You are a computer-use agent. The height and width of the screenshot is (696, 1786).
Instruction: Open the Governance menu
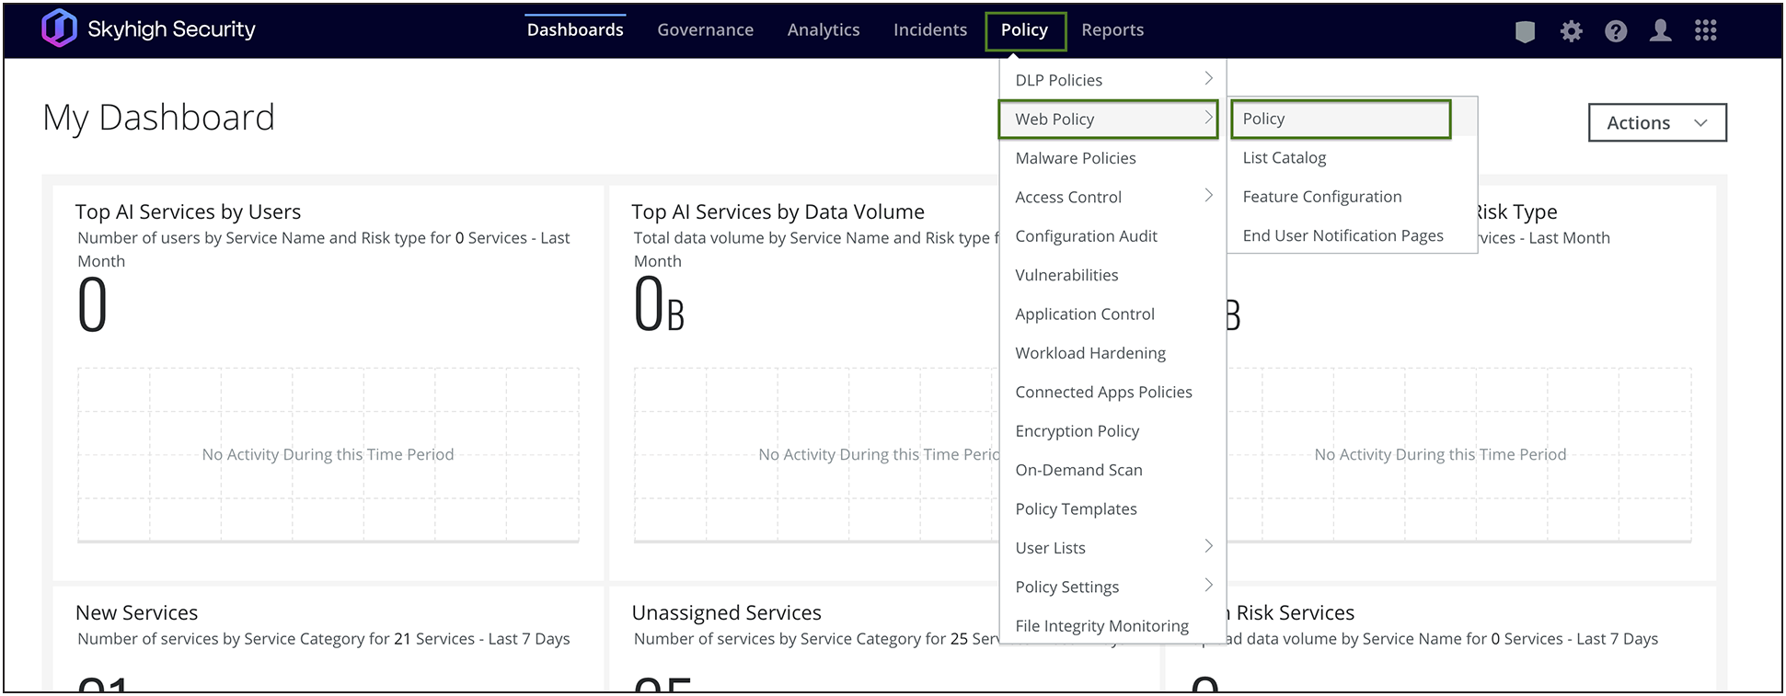pos(705,30)
